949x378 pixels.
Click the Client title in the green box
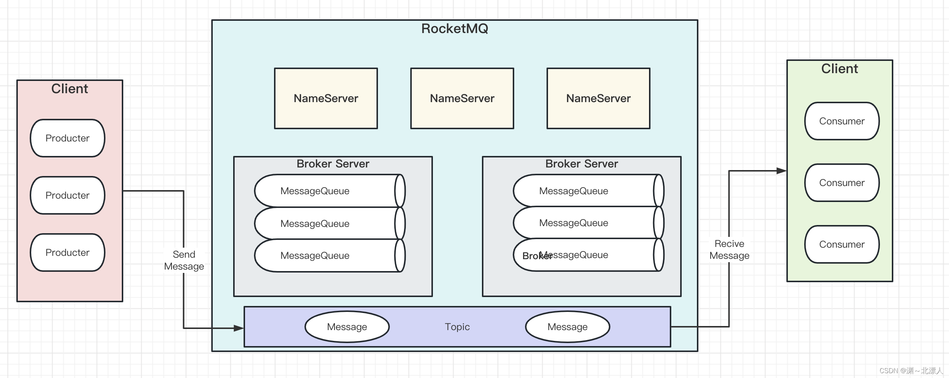pyautogui.click(x=839, y=69)
